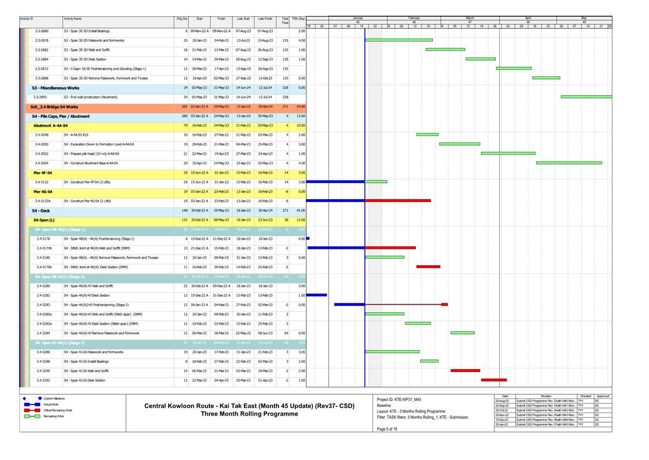Click the Late Finish column header
649x460 pixels.
click(265, 19)
